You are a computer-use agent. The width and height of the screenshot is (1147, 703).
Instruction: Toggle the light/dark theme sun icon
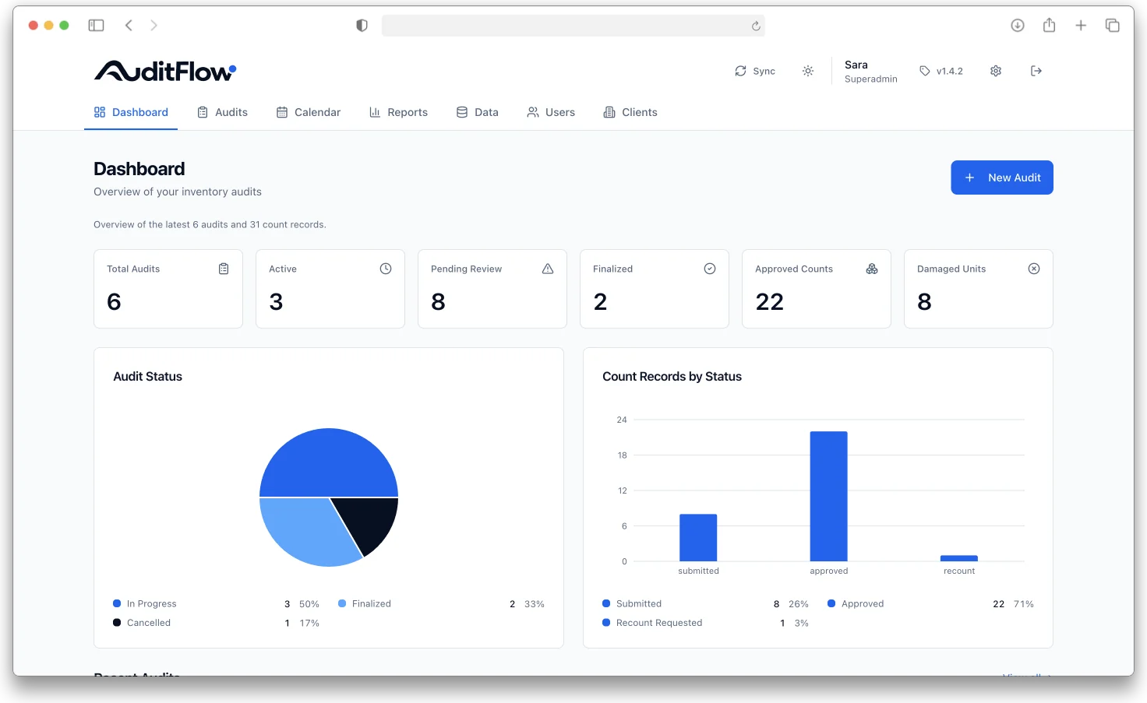808,71
